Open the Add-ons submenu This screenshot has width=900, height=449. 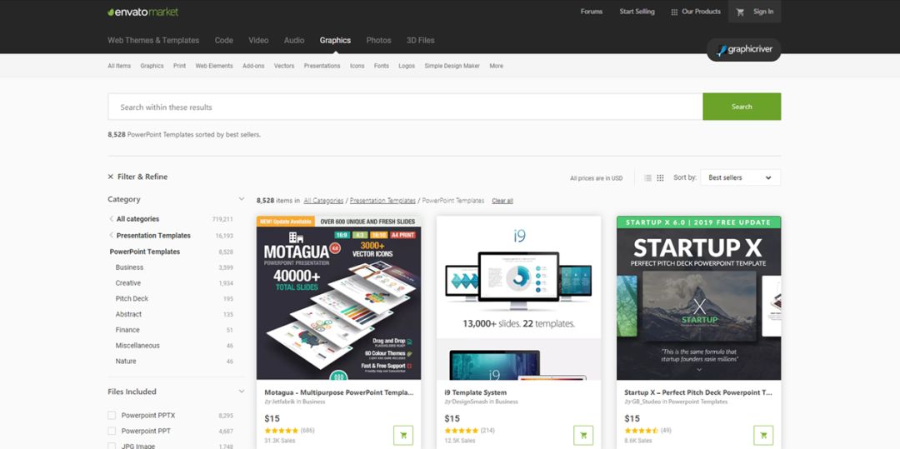[x=253, y=66]
